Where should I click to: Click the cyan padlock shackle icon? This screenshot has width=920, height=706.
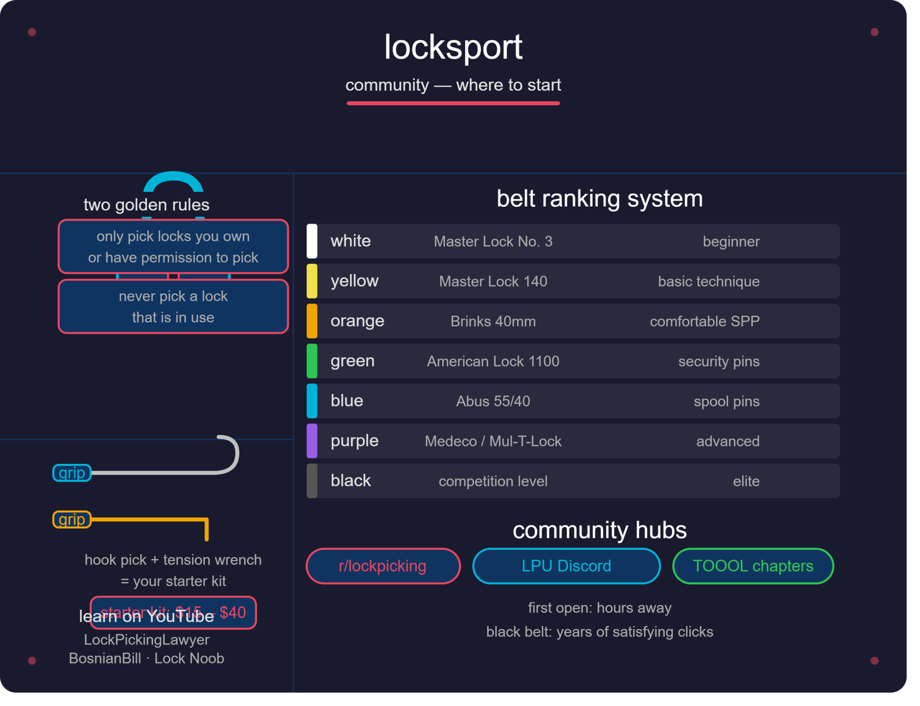[x=173, y=182]
